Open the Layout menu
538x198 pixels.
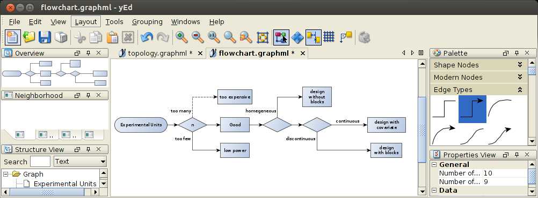(x=86, y=21)
